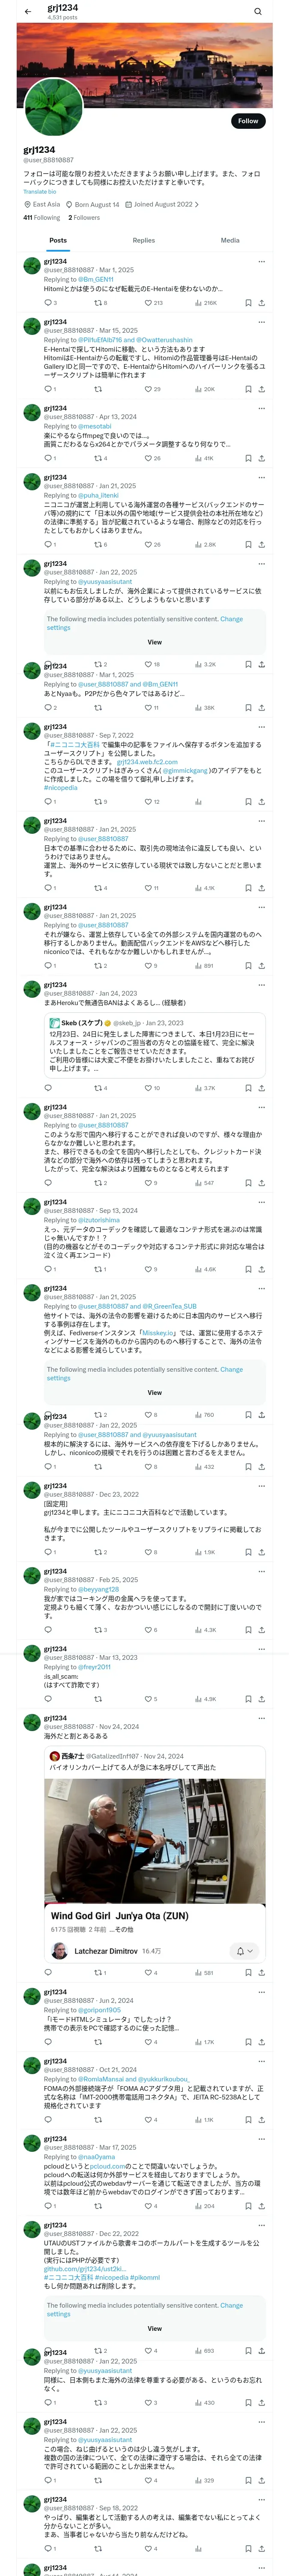Click the back arrow beside grj1234
Screen dimensions: 289x2576
[x=28, y=11]
